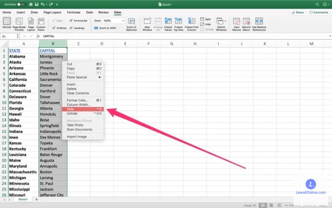Image resolution: width=332 pixels, height=208 pixels.
Task: Choose Take Photo in context menu
Action: point(83,125)
